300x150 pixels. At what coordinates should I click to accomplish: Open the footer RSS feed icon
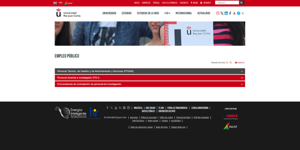(x=120, y=108)
